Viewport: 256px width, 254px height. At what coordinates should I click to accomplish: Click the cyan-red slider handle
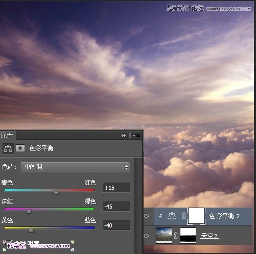pos(56,192)
